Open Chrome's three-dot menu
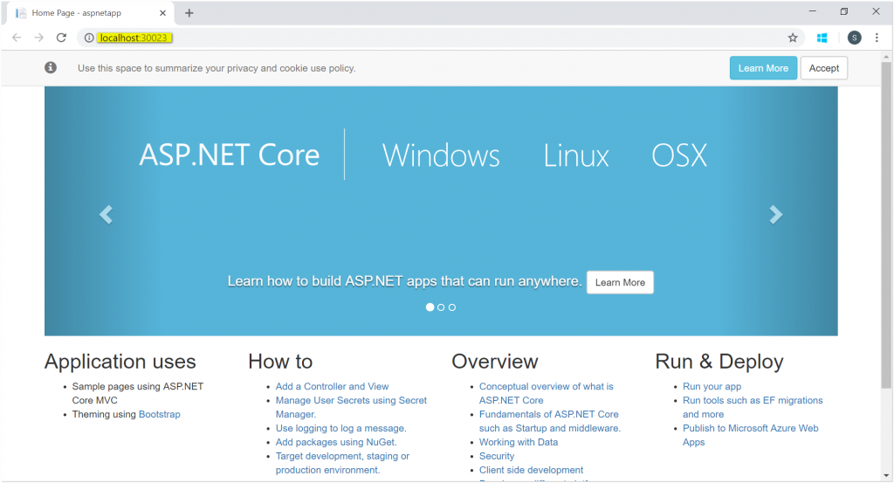 point(877,38)
